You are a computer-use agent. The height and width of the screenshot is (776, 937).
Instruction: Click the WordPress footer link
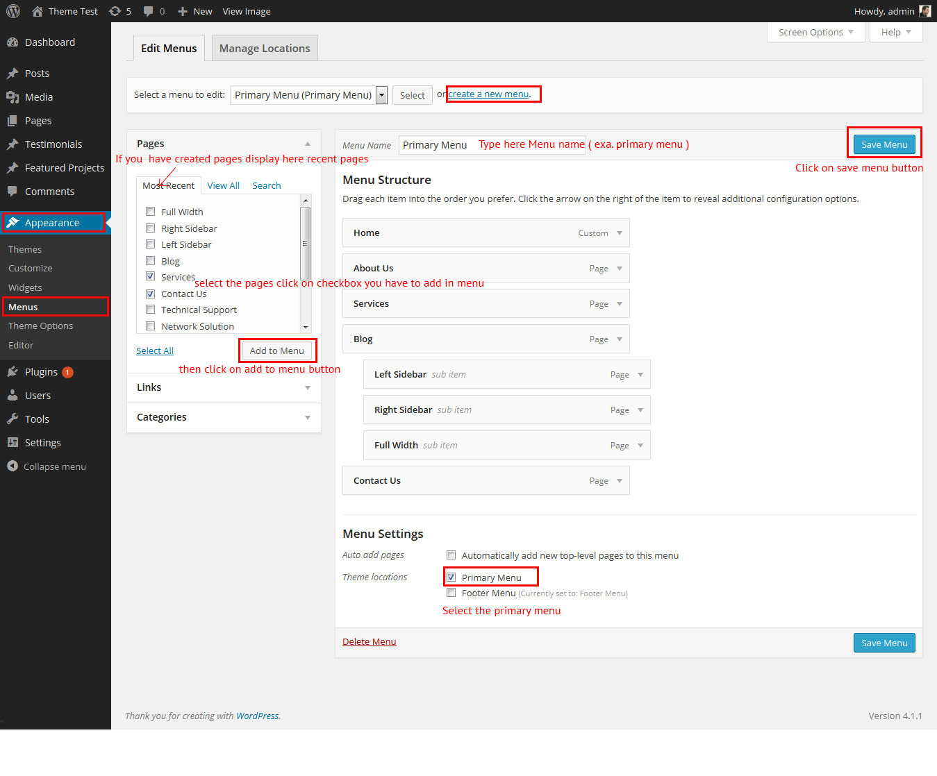point(257,716)
